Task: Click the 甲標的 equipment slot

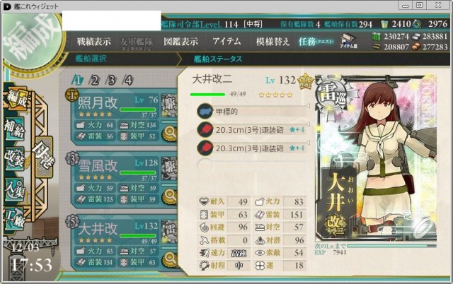Action: [252, 112]
